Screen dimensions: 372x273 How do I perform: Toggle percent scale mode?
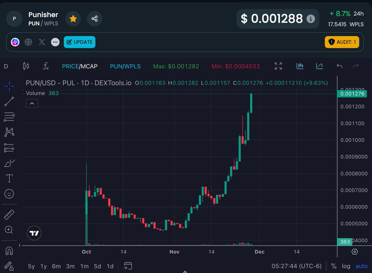pyautogui.click(x=334, y=266)
